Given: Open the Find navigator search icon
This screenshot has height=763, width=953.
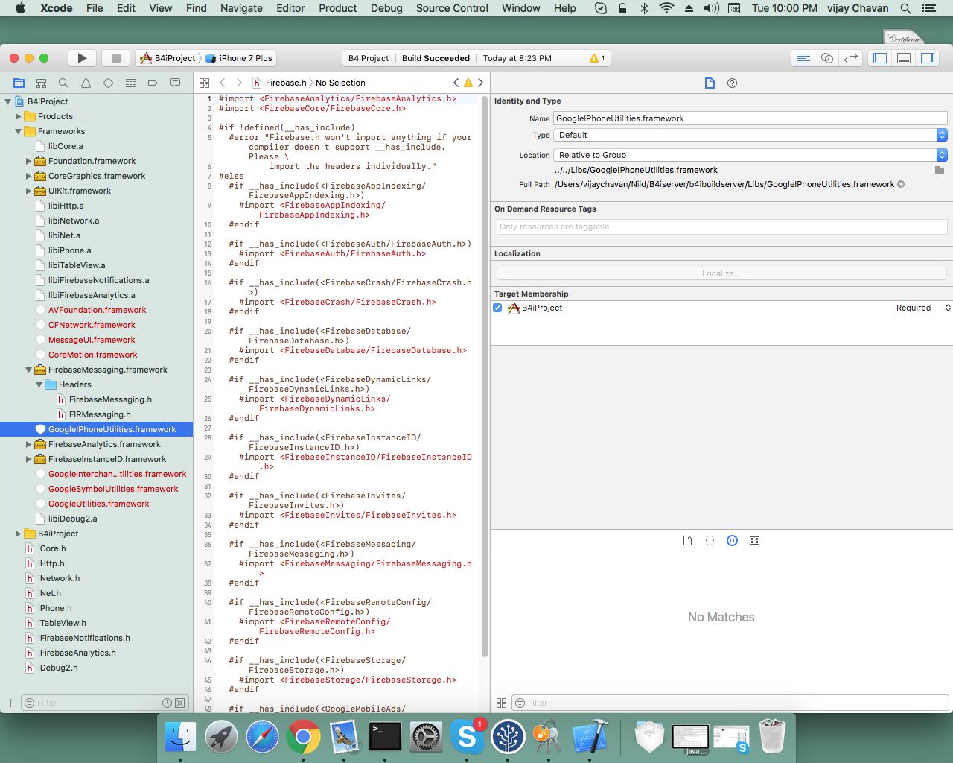Looking at the screenshot, I should pos(63,83).
